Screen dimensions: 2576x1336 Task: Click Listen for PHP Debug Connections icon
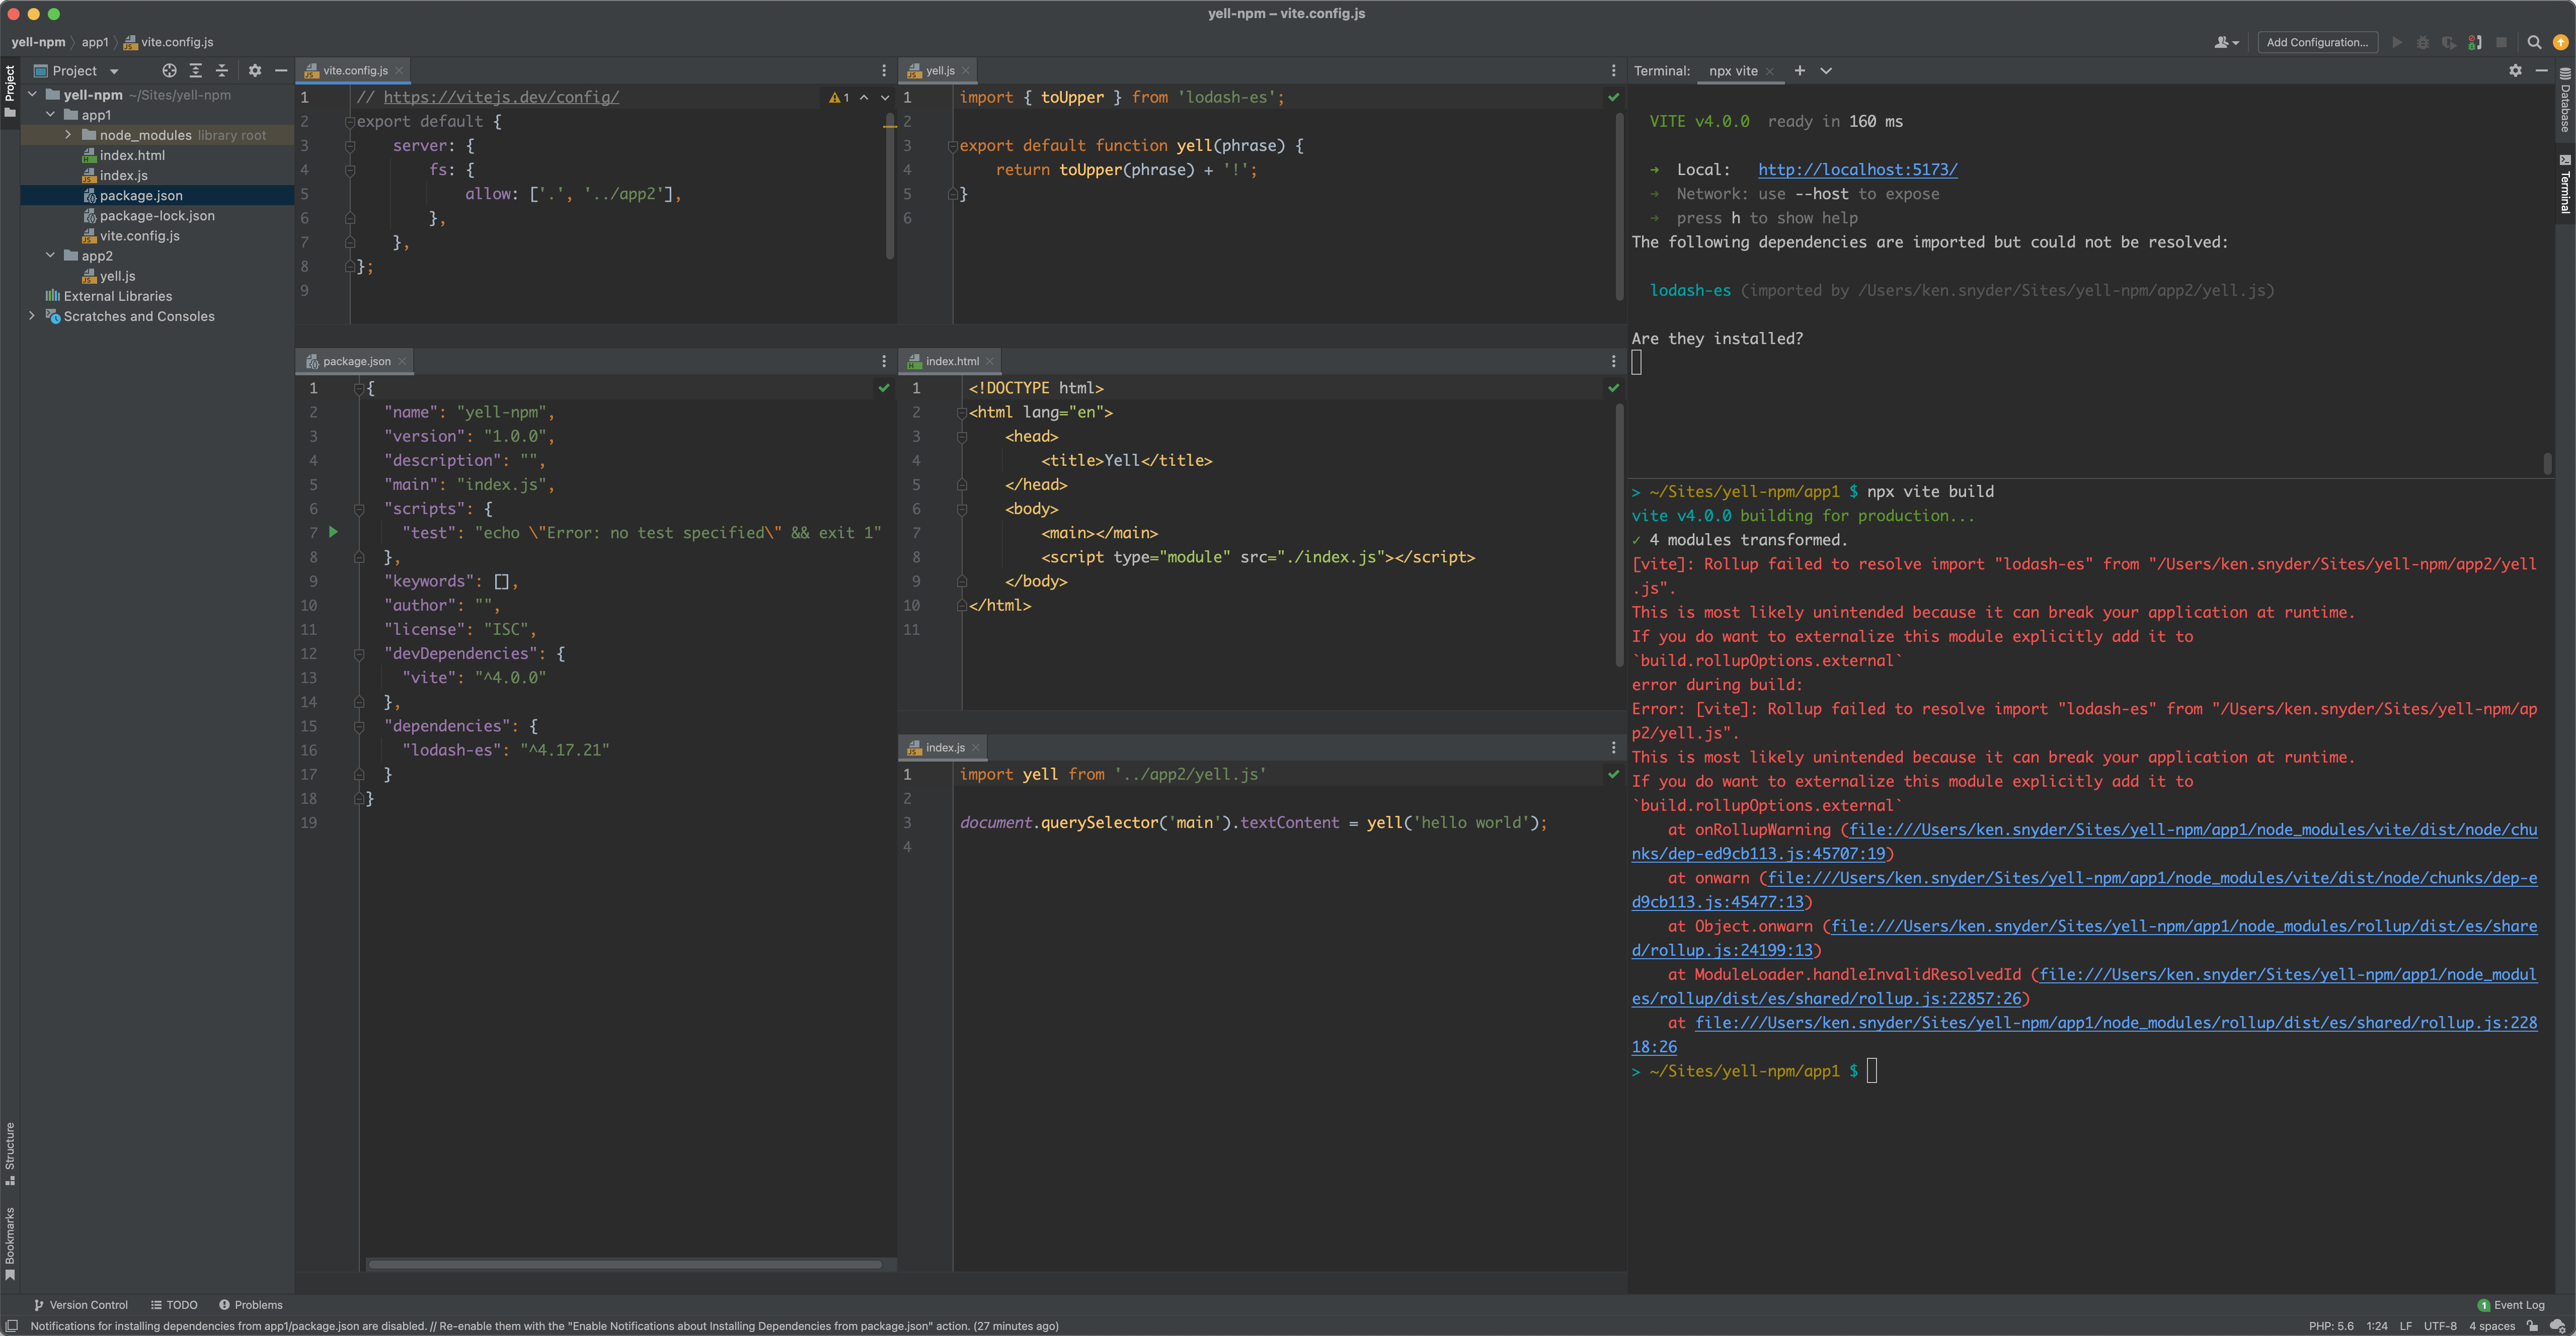tap(2475, 42)
